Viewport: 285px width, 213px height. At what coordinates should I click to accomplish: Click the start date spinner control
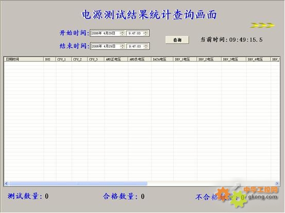tap(122, 33)
